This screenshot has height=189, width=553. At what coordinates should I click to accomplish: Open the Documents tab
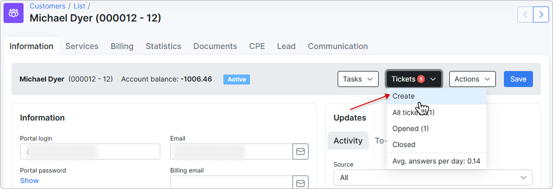tap(215, 46)
